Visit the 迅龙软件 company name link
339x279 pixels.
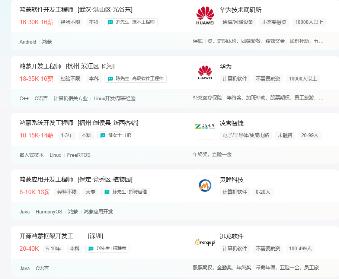point(231,237)
